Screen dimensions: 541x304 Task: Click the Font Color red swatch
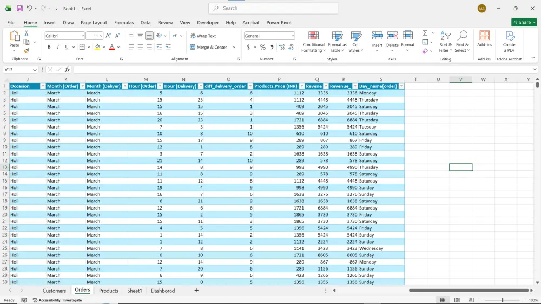tap(112, 47)
